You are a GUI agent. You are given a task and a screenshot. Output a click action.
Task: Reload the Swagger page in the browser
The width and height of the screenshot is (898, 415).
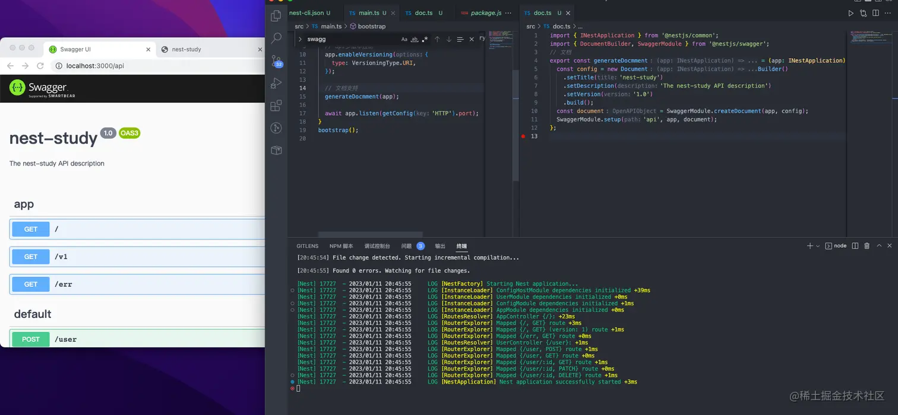tap(40, 66)
